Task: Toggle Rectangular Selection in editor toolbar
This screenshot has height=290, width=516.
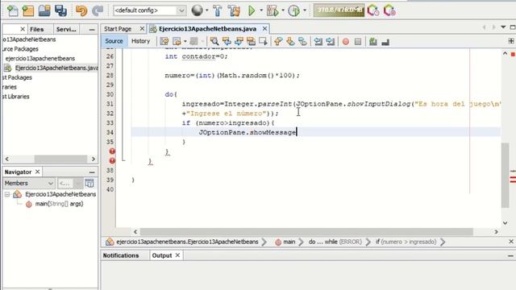Action: [263, 41]
